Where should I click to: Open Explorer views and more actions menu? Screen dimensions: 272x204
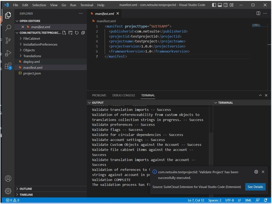coord(81,13)
